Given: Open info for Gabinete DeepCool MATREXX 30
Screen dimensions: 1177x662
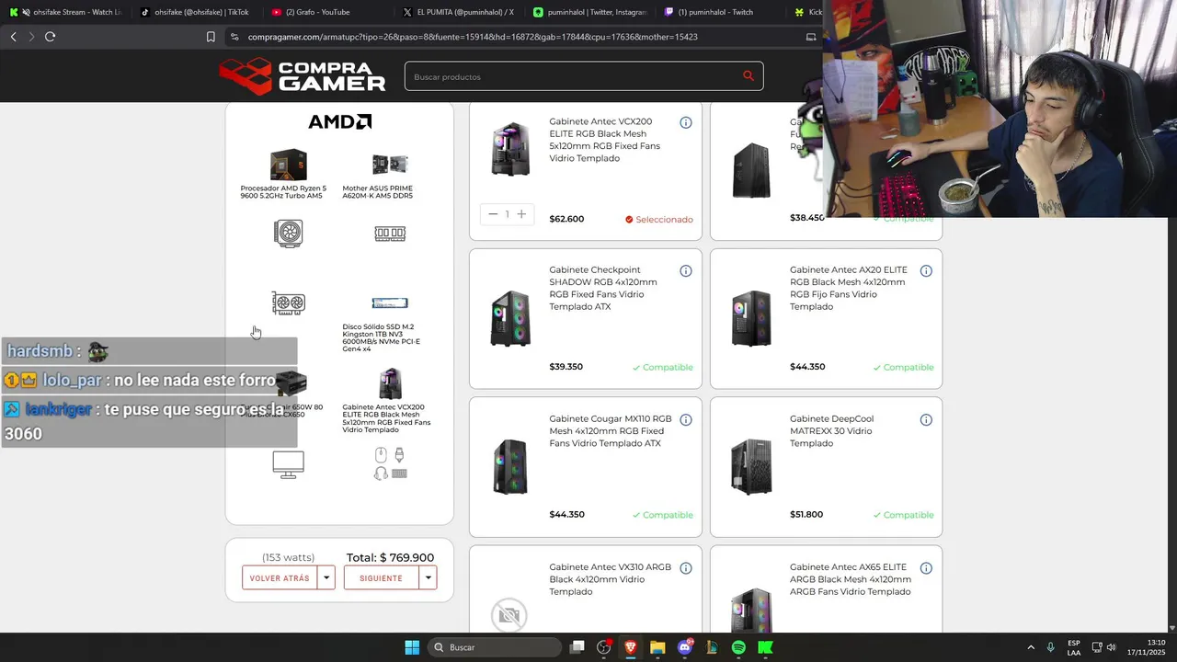Looking at the screenshot, I should tap(926, 419).
